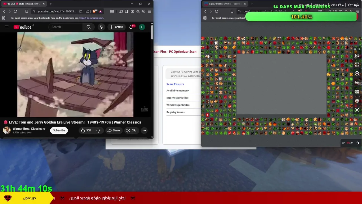
Task: Zoom in on the jigsaw puzzle
Action: 357,74
